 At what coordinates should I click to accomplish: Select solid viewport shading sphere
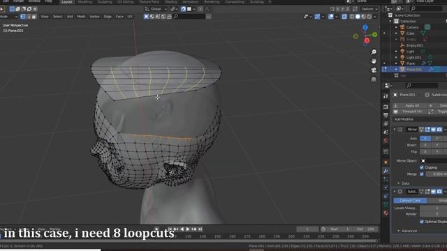358,17
